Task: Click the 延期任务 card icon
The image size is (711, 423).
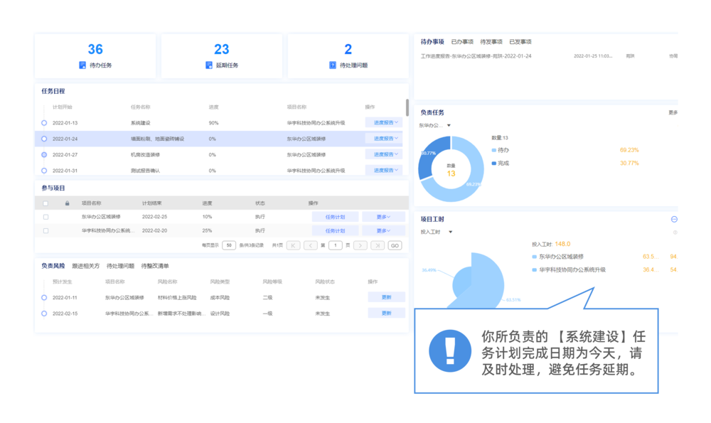Action: coord(209,65)
